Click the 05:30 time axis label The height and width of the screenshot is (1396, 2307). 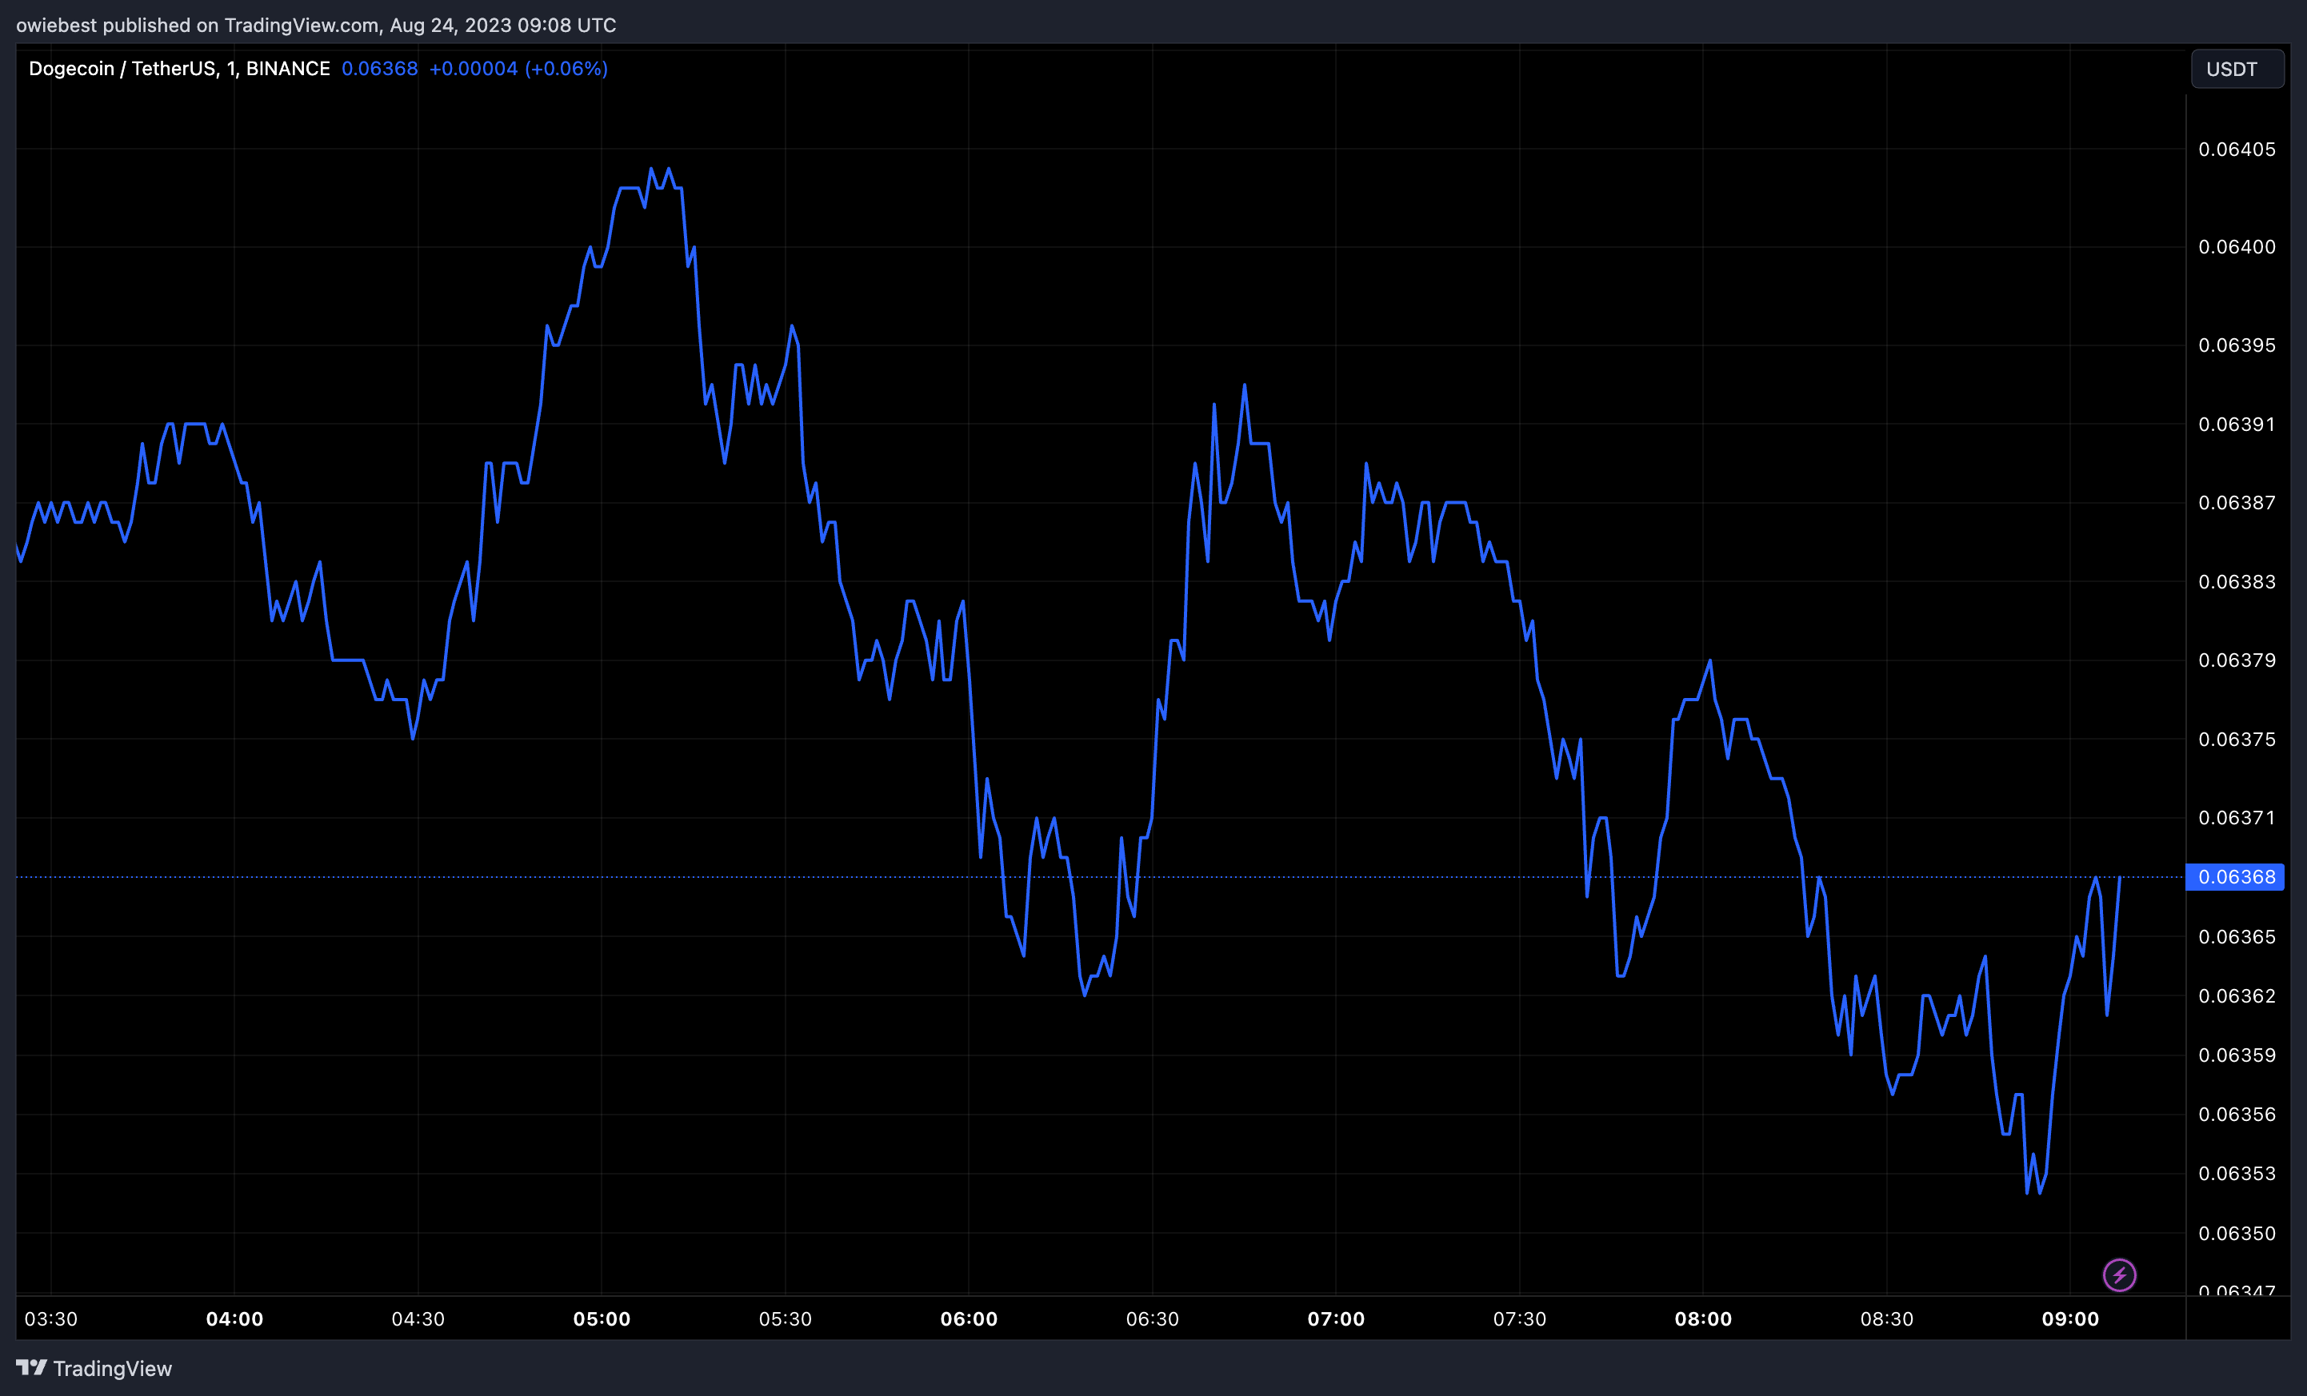(x=785, y=1319)
